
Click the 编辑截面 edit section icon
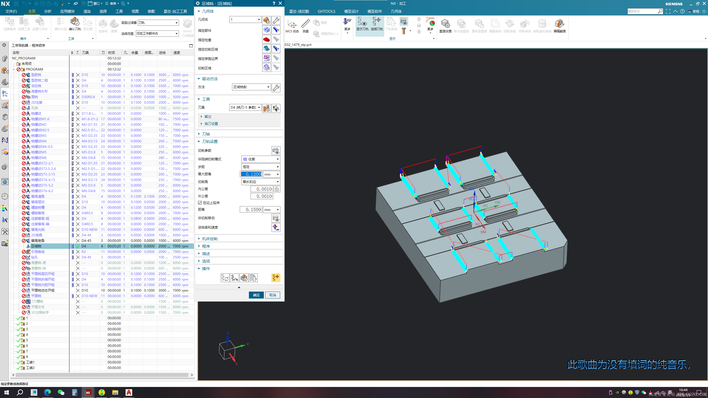tap(559, 26)
